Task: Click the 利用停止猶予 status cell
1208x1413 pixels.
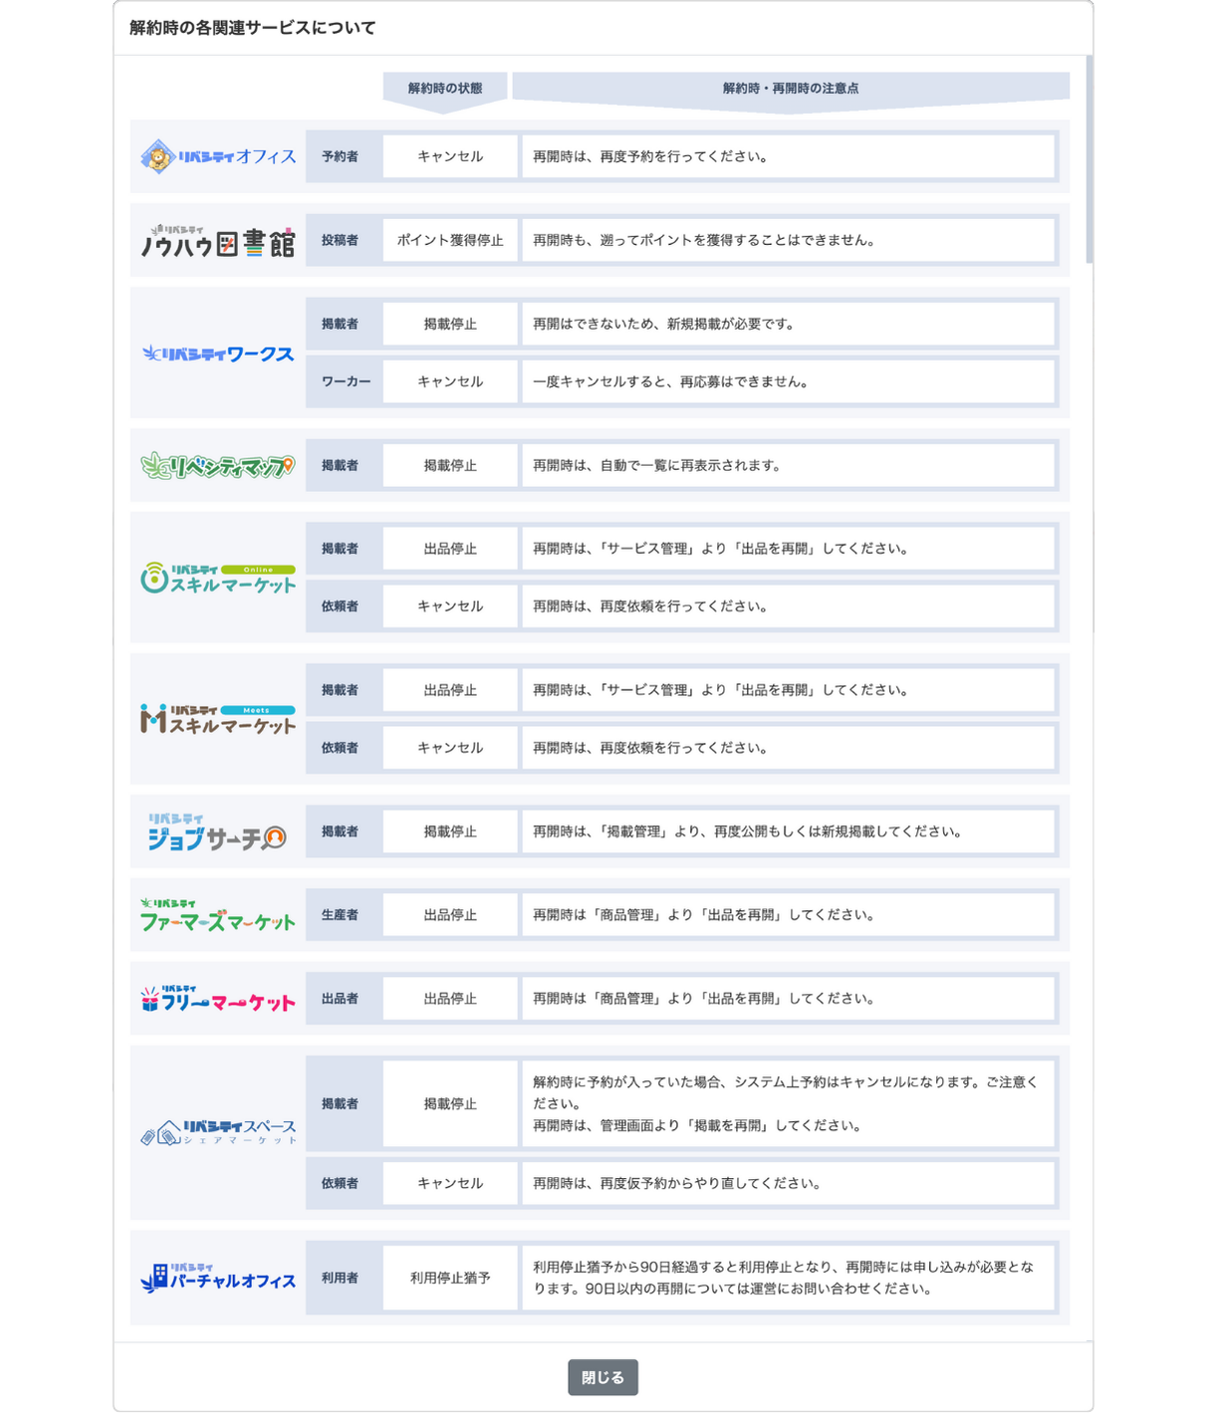Action: coord(449,1278)
